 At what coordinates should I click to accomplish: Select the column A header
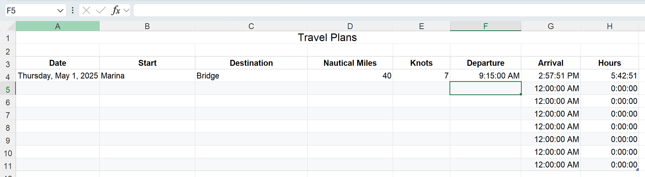57,26
